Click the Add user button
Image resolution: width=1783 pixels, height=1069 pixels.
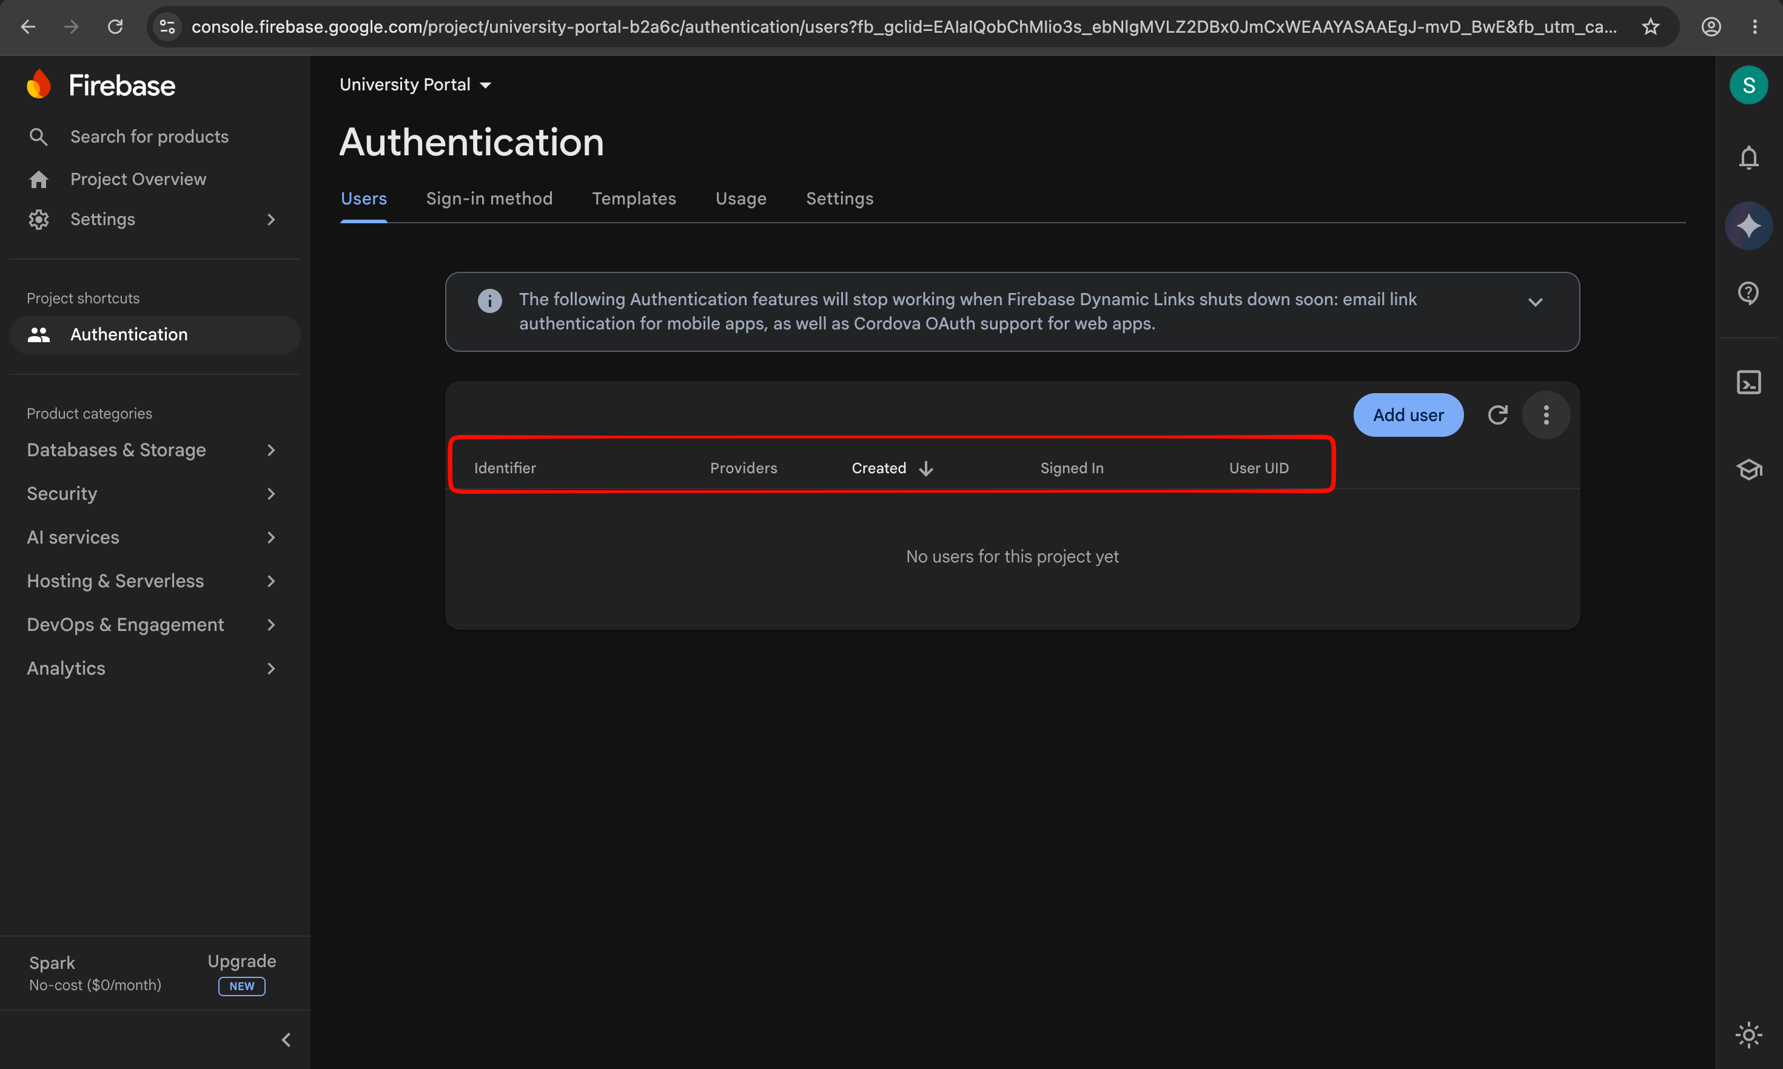pos(1408,415)
